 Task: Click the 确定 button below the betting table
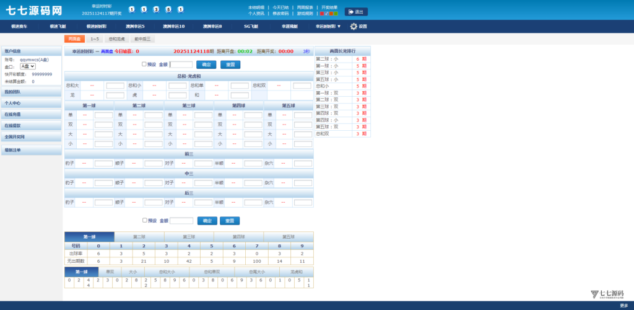tap(207, 221)
